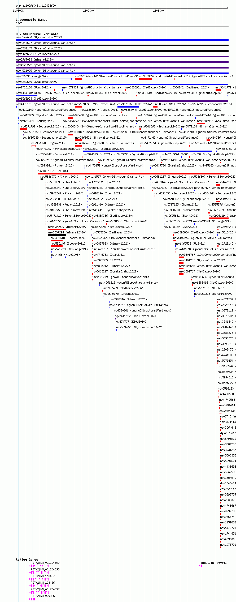The width and height of the screenshot is (236, 602).
Task: Click the chr4:110596046..110898650 region label
Action: [36, 6]
